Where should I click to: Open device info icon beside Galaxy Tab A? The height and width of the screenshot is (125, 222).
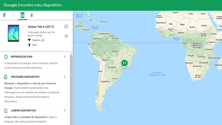pos(66,26)
